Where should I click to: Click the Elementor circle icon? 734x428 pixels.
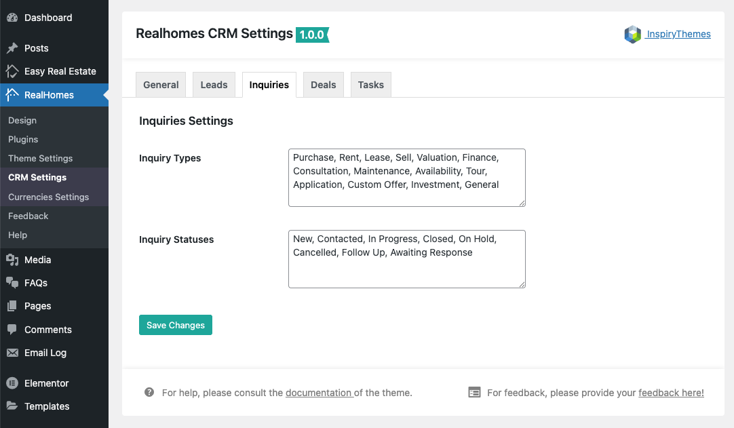pyautogui.click(x=12, y=383)
